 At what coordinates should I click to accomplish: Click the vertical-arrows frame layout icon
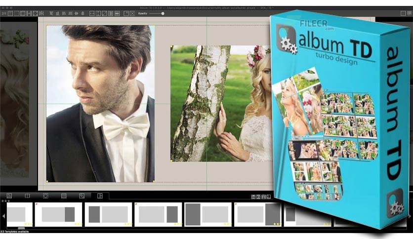(x=98, y=13)
